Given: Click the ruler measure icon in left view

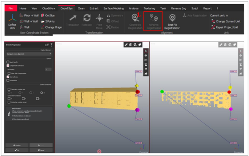Looking at the screenshot, I should (126, 45).
